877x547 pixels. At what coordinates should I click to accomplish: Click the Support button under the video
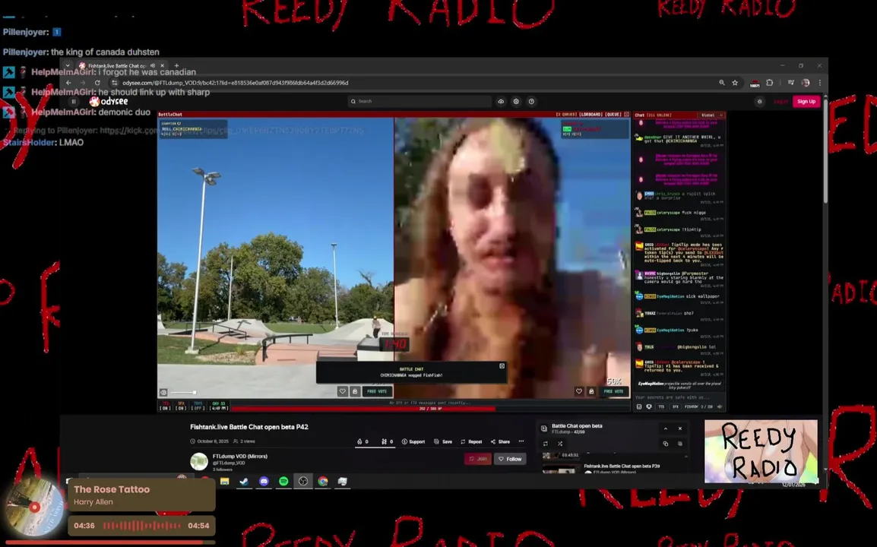pyautogui.click(x=413, y=441)
